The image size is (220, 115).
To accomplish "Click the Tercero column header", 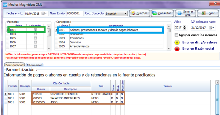I will pos(167,86).
